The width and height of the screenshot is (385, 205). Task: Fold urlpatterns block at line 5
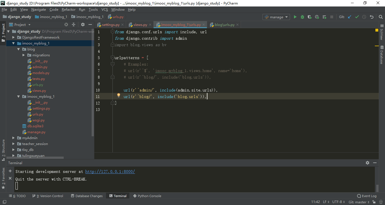[113, 58]
